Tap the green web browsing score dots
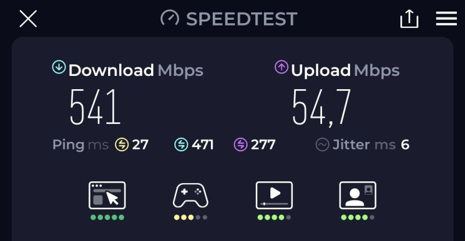The width and height of the screenshot is (465, 241). pos(107,217)
